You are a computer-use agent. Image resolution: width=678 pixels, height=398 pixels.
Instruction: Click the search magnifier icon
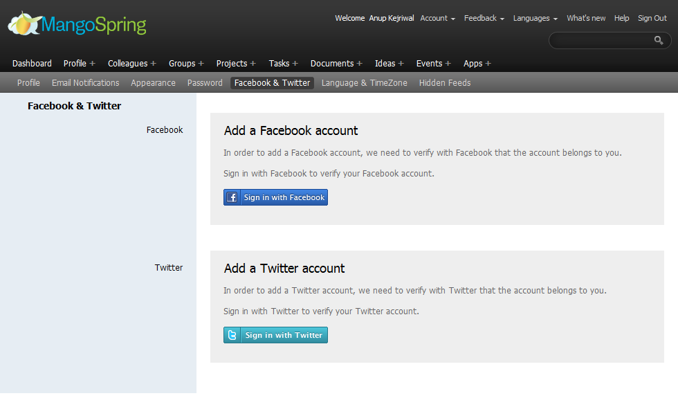[659, 40]
